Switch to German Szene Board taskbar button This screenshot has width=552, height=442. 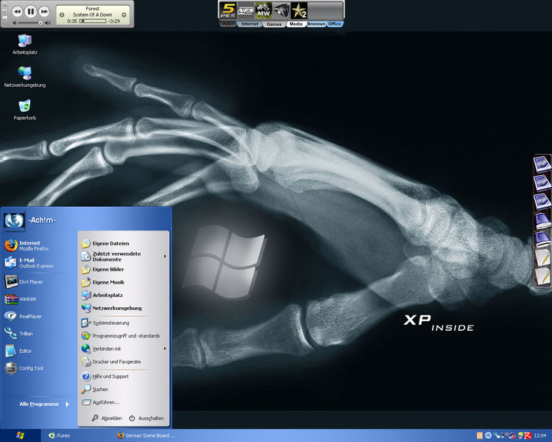148,435
